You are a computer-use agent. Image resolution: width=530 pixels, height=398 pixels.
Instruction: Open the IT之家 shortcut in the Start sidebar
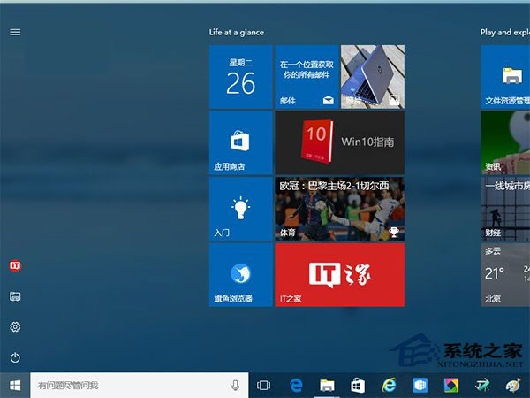point(15,265)
